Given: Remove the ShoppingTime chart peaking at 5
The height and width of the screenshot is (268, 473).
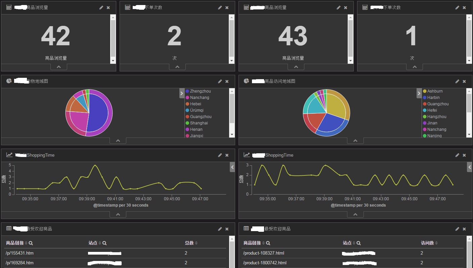Looking at the screenshot, I should tap(227, 155).
